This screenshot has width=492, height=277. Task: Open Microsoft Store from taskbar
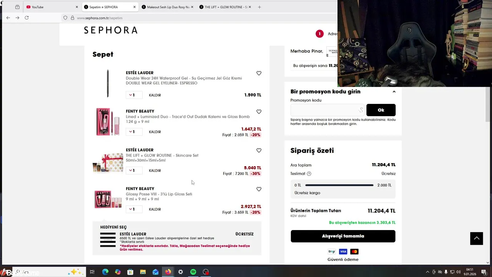pyautogui.click(x=130, y=272)
